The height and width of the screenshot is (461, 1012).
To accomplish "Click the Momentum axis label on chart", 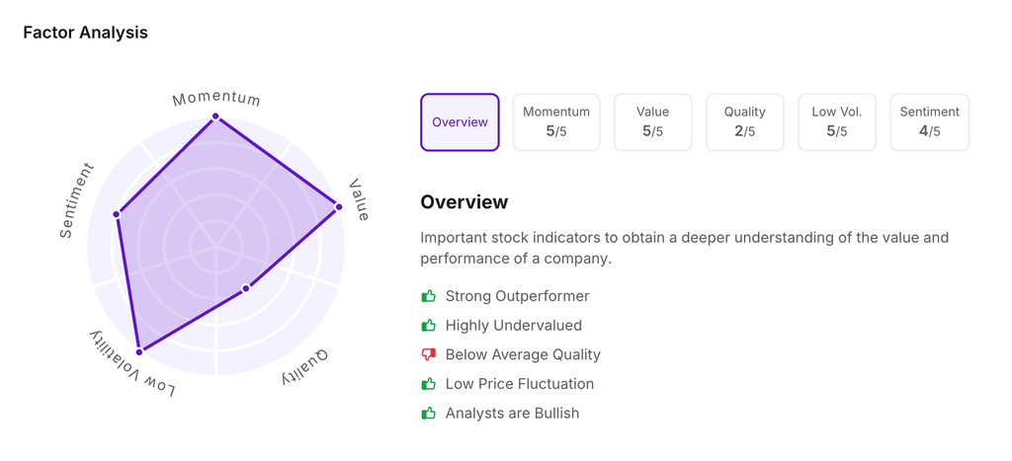I will point(216,99).
